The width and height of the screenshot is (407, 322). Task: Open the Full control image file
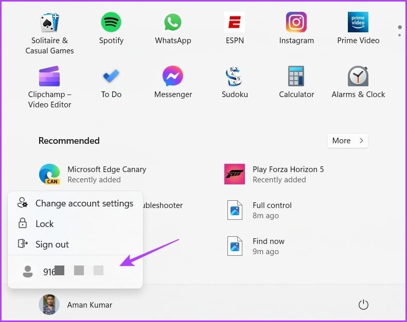(x=259, y=210)
